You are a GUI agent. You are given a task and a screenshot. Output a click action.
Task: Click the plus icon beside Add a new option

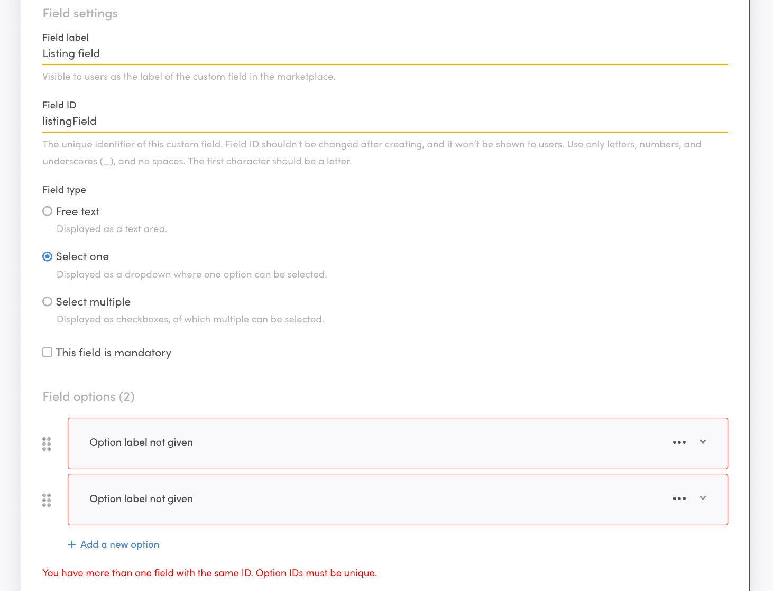pyautogui.click(x=72, y=544)
